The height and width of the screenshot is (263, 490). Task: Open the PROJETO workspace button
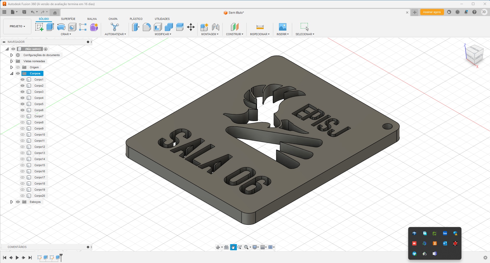pyautogui.click(x=17, y=26)
